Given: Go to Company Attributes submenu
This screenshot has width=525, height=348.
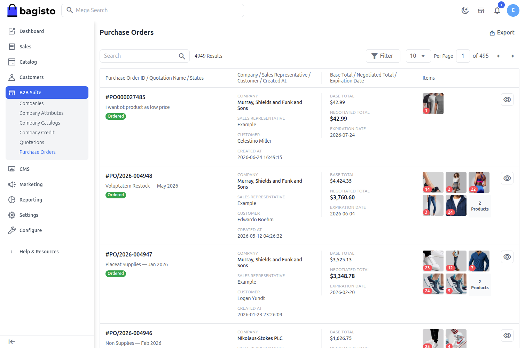Looking at the screenshot, I should tap(41, 113).
